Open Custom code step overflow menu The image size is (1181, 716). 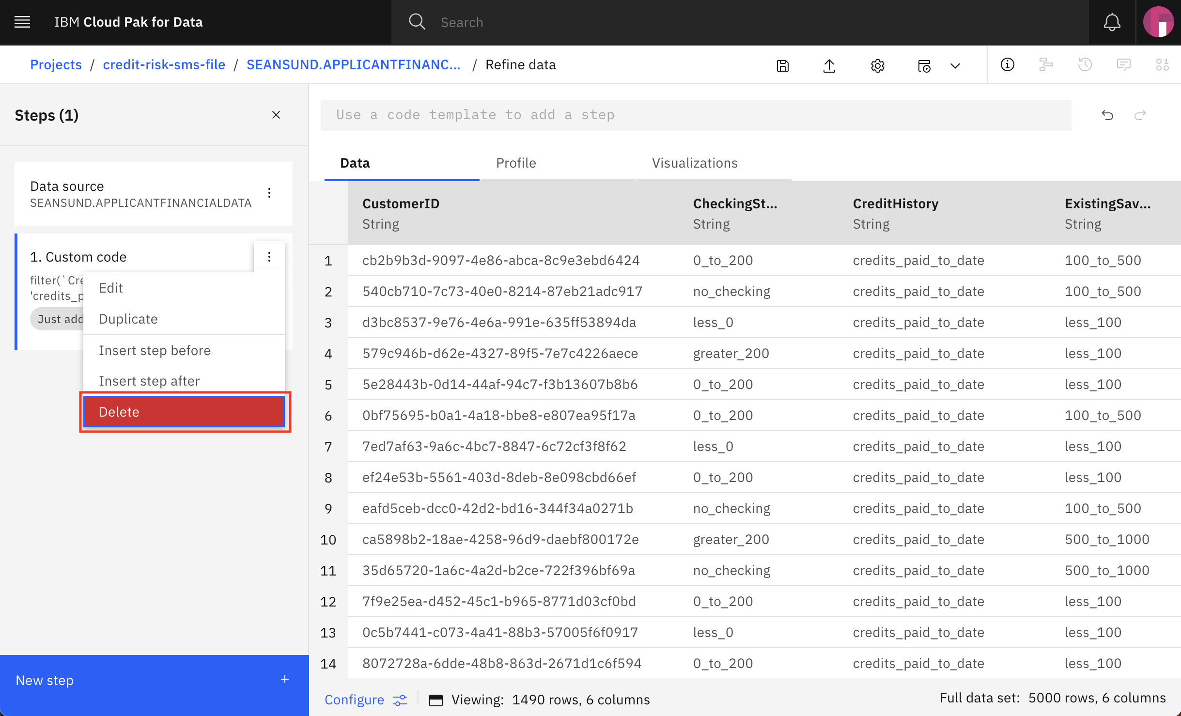pyautogui.click(x=269, y=257)
